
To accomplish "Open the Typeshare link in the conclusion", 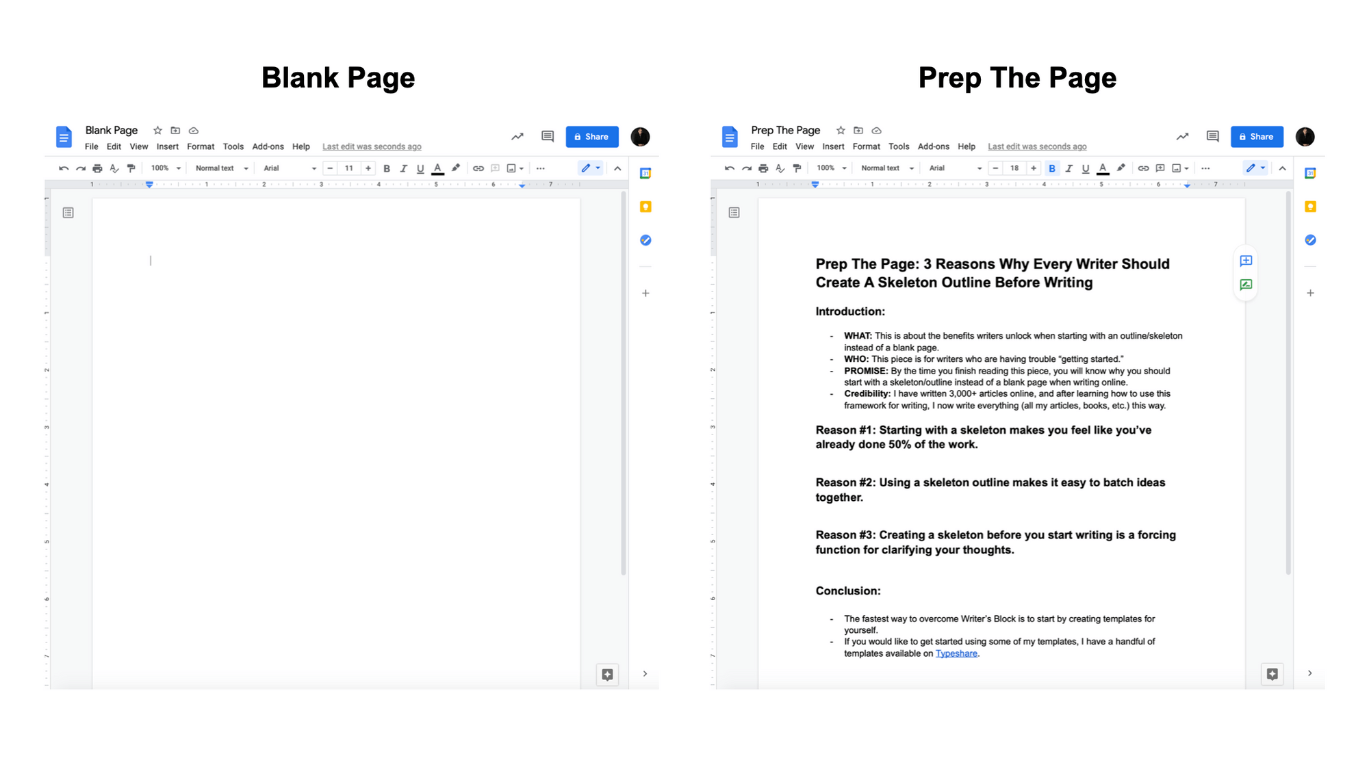I will point(956,653).
